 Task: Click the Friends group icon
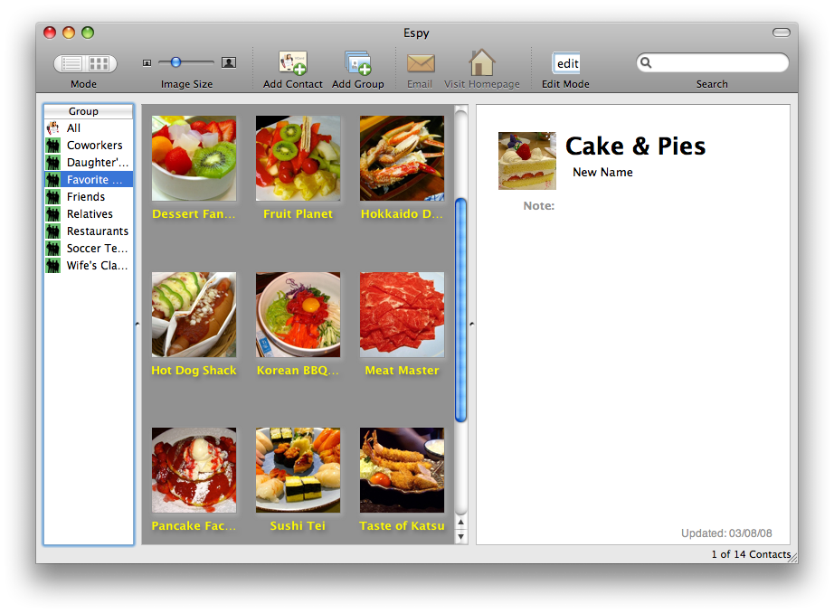pos(53,197)
